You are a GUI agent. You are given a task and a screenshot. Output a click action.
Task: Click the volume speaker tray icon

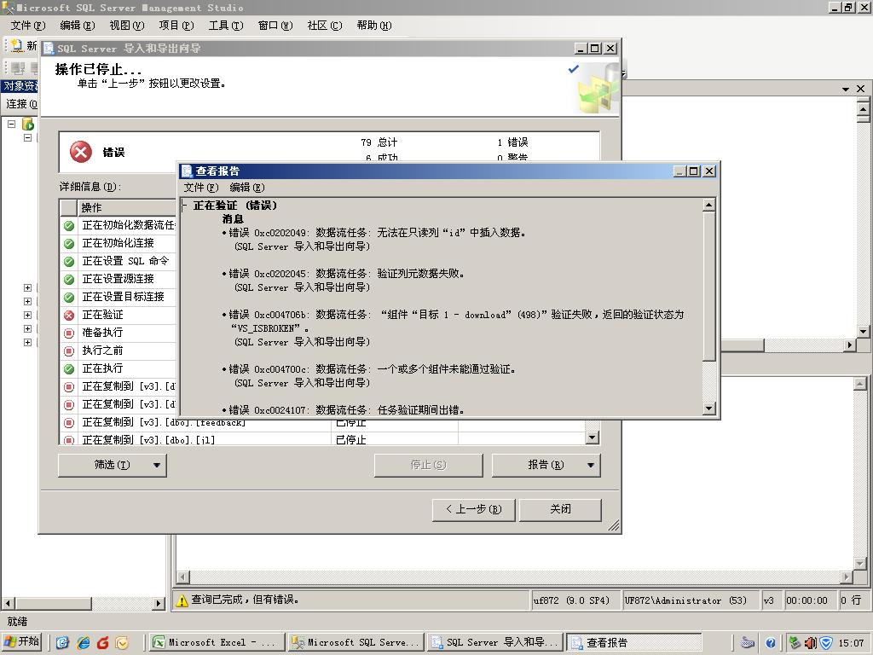[x=811, y=643]
